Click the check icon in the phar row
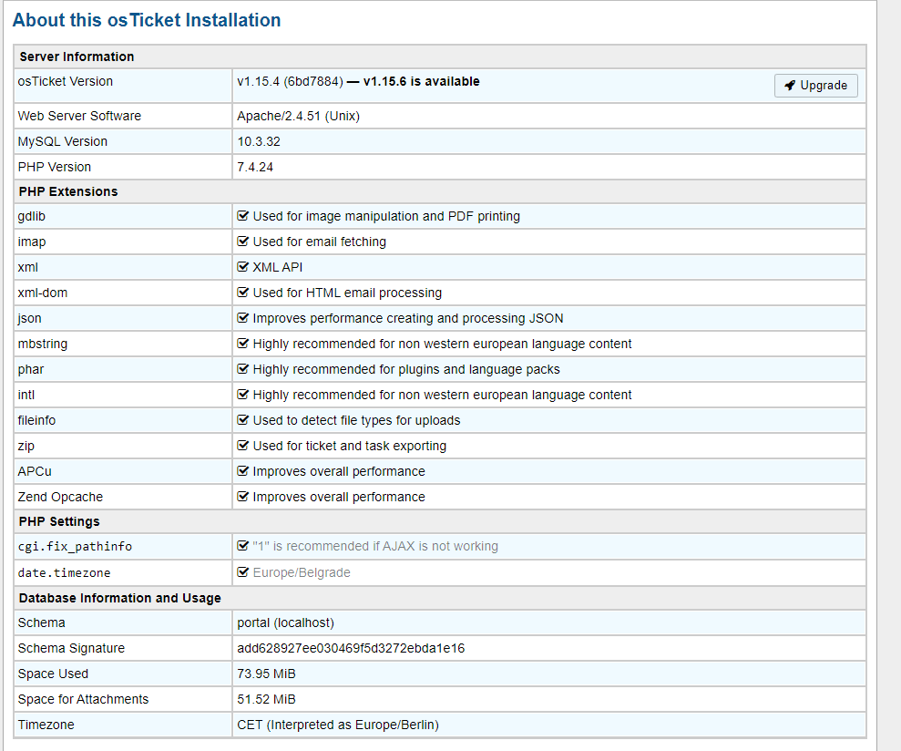Viewport: 901px width, 751px height. [x=243, y=369]
